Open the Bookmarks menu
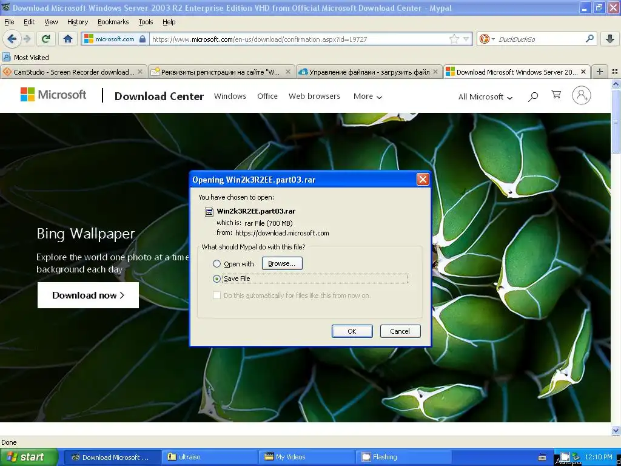 pyautogui.click(x=113, y=22)
